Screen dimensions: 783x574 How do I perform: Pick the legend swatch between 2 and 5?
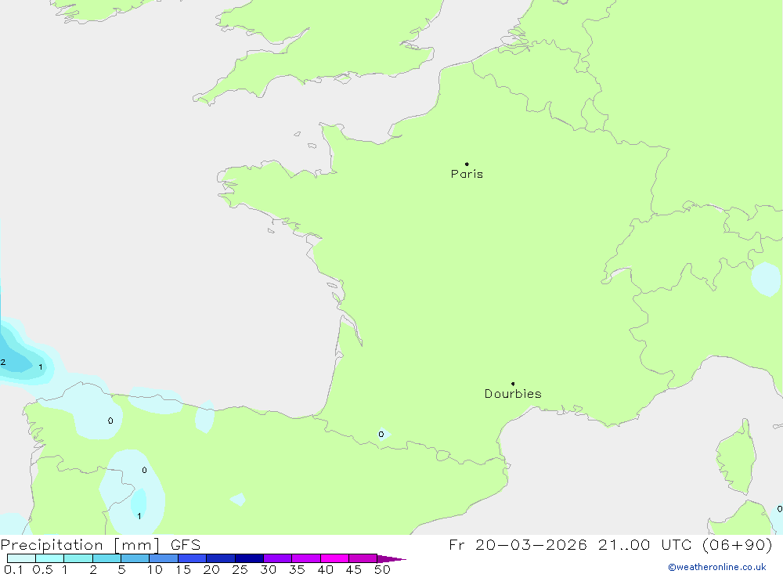pos(106,558)
